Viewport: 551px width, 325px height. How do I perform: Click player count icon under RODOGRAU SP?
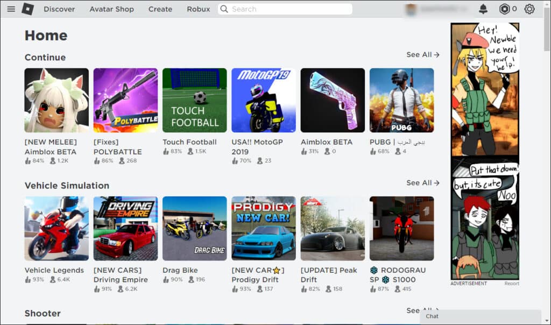click(398, 289)
